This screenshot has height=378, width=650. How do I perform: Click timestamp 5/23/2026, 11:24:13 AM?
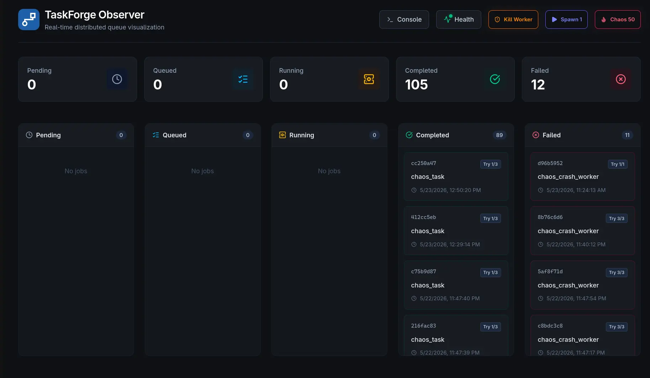(x=576, y=190)
